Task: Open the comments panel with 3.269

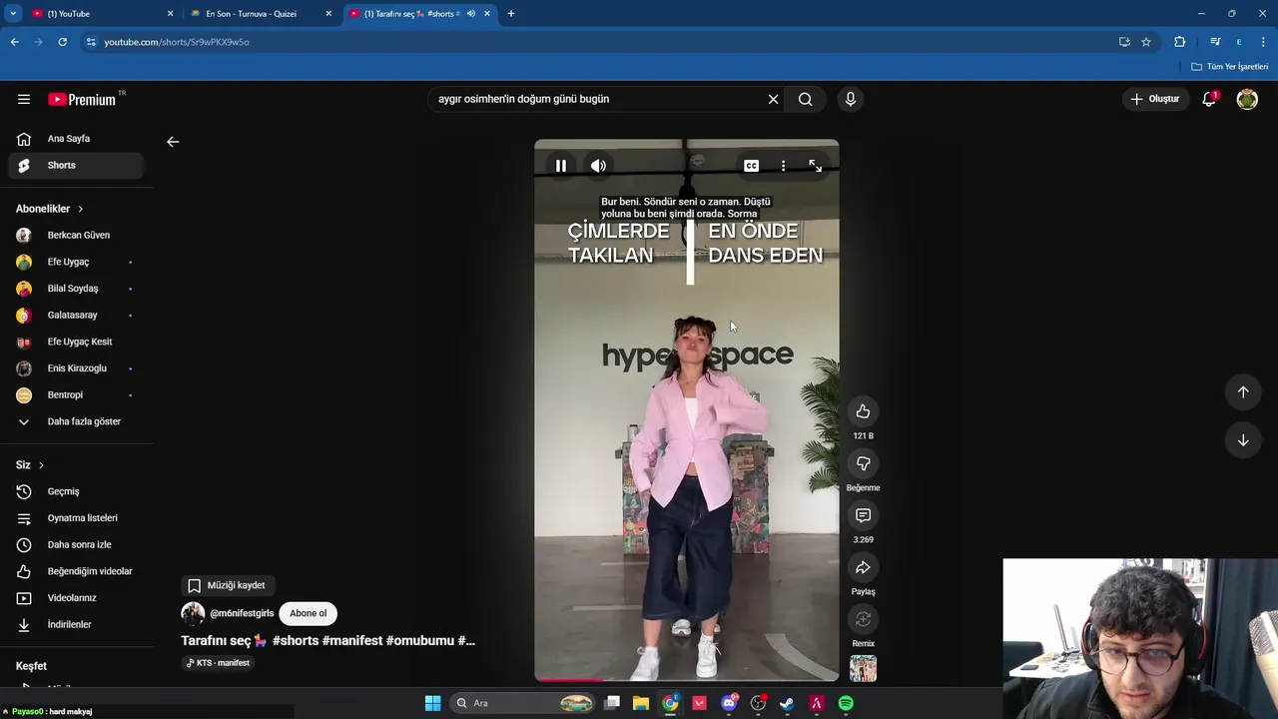Action: pos(863,515)
